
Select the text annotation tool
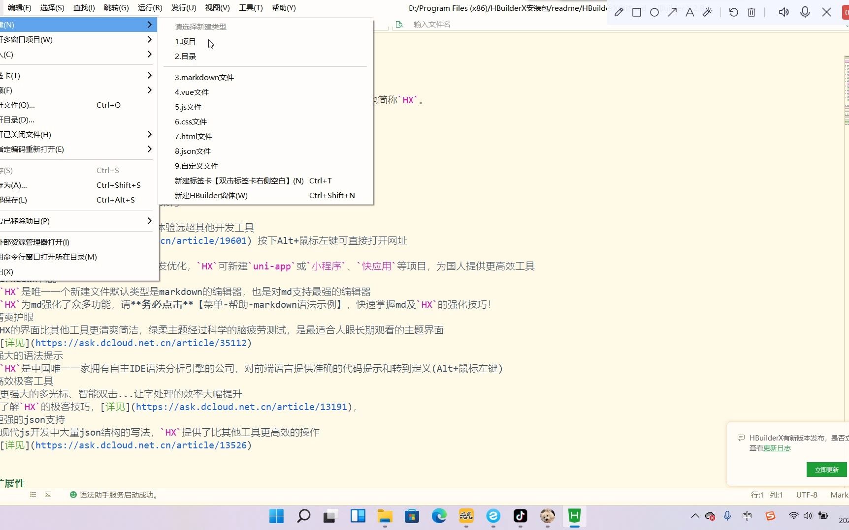[690, 12]
